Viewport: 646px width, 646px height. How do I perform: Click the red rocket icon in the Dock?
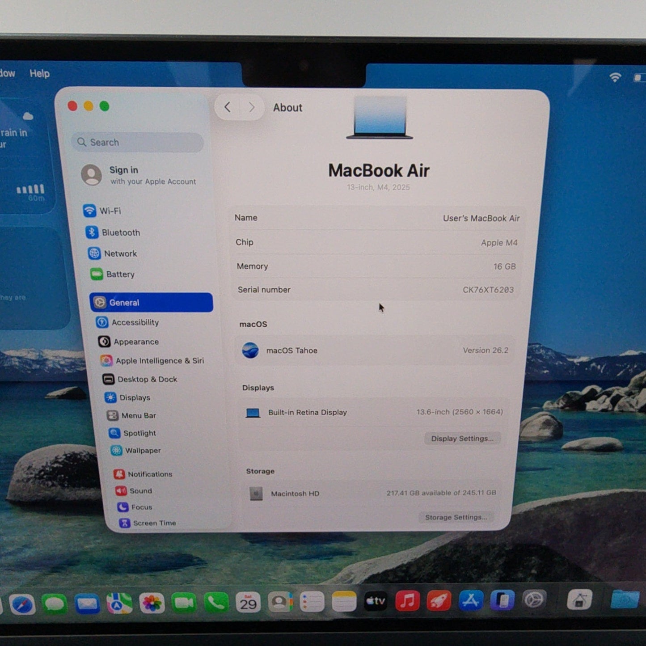(x=439, y=601)
